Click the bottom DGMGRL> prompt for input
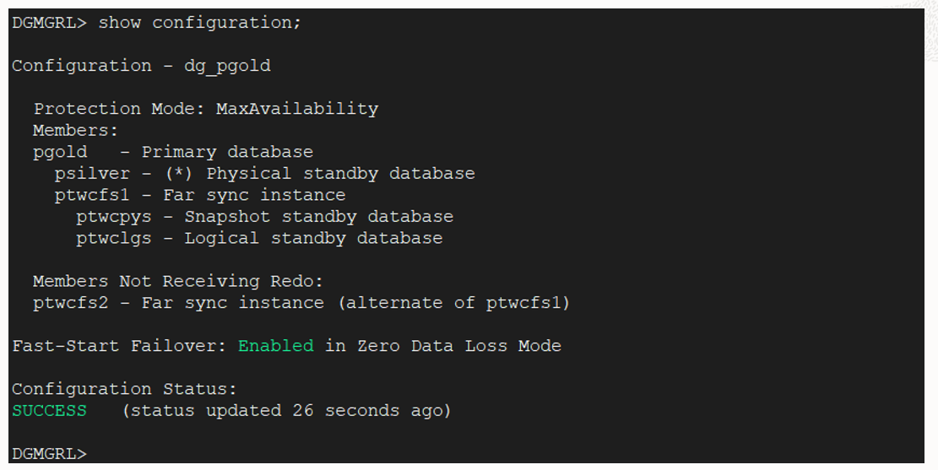The image size is (938, 470). [49, 454]
